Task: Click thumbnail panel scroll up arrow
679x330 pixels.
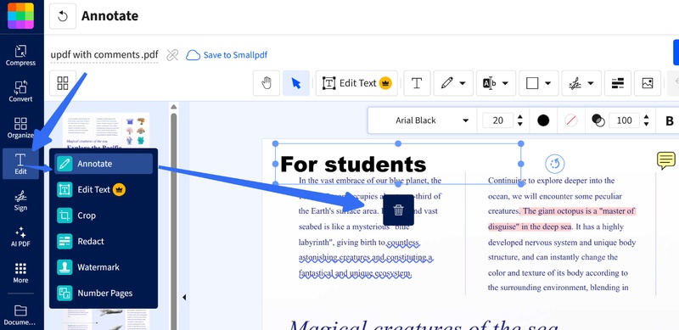Action: 174,107
